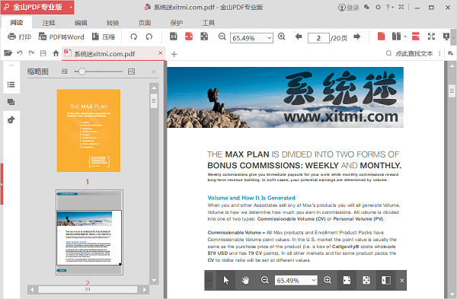
Task: Collapse ribbon icon in title bar
Action: point(401,7)
